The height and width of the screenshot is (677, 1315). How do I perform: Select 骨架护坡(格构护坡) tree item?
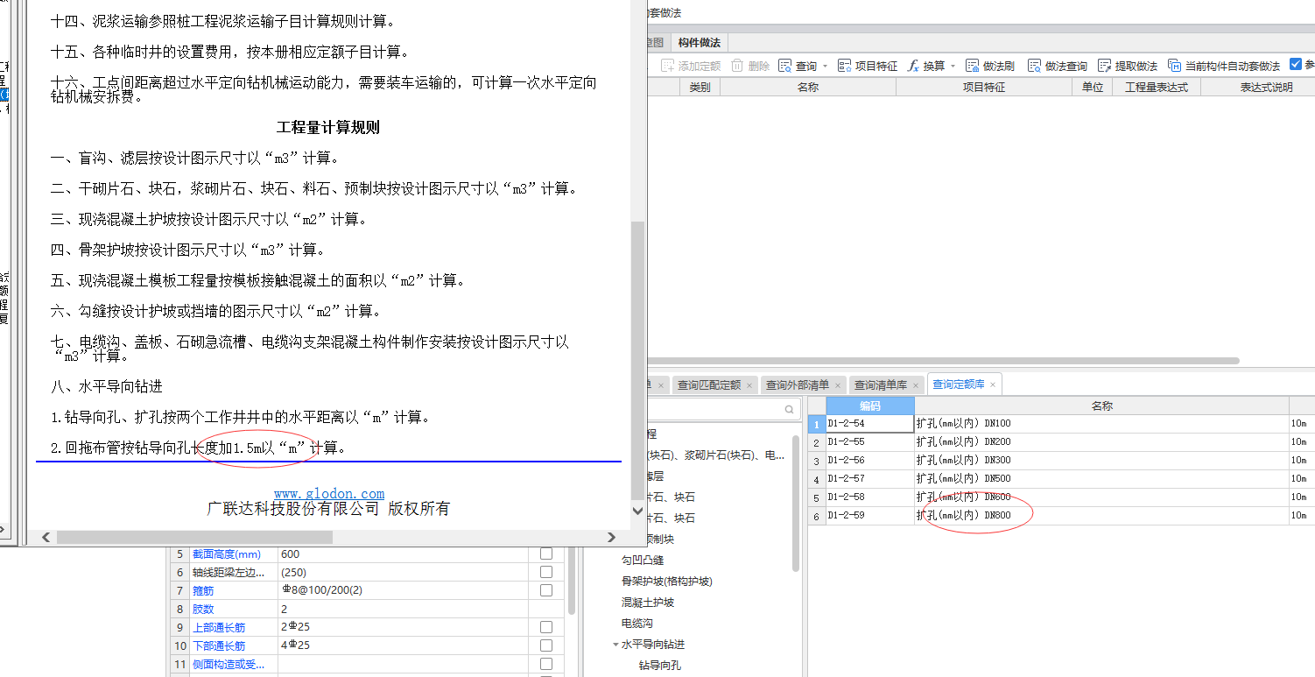666,582
